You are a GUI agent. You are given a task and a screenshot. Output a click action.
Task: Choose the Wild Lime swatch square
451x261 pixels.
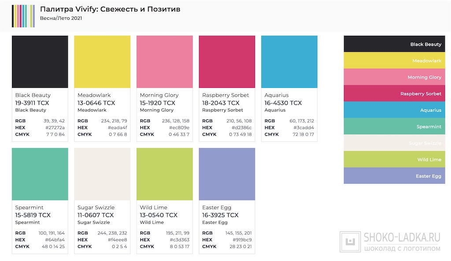coord(165,174)
